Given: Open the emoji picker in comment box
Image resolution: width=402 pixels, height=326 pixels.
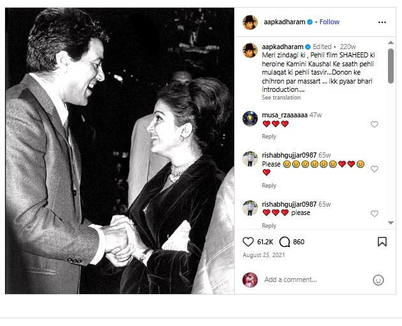Looking at the screenshot, I should point(378,279).
